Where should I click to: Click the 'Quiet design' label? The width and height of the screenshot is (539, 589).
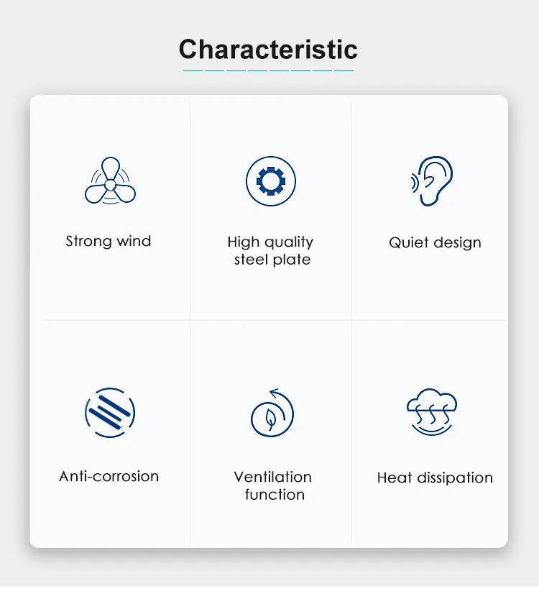click(435, 242)
